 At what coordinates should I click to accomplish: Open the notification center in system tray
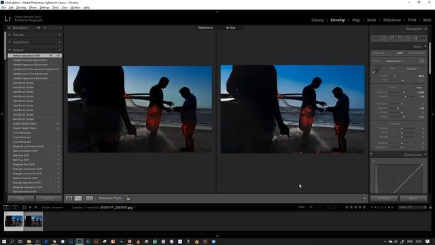tap(428, 242)
